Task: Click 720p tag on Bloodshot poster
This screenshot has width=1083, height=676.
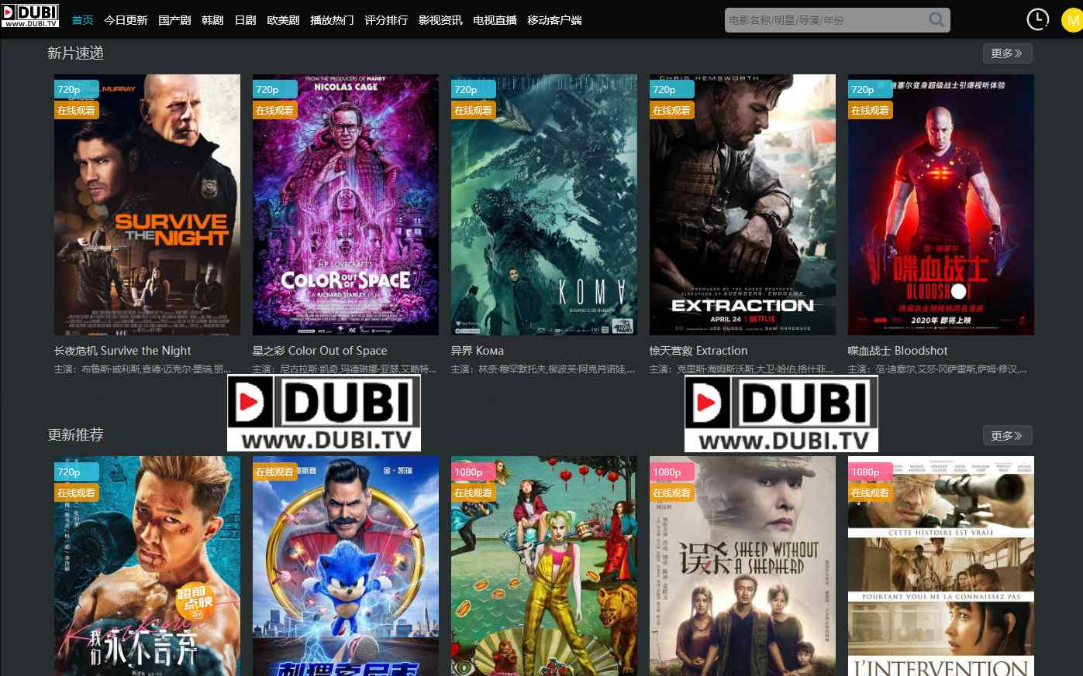Action: [870, 90]
